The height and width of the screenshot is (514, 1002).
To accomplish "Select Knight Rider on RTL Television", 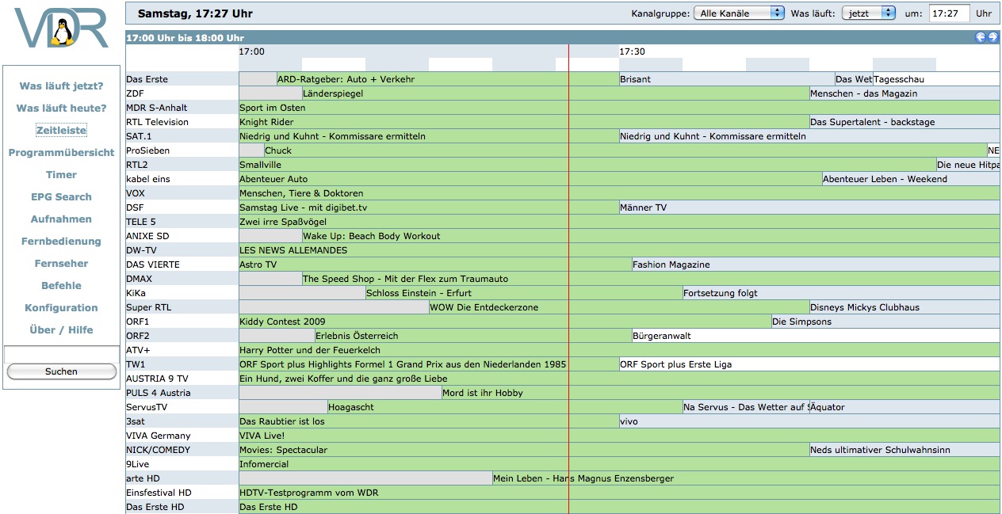I will (x=524, y=122).
